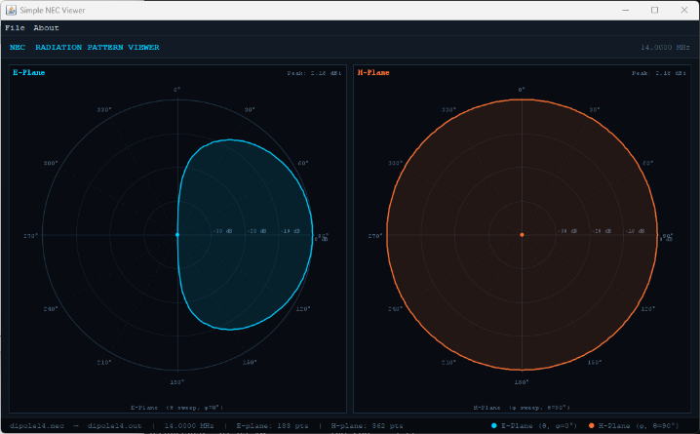This screenshot has width=700, height=434.
Task: Click the 240° label on E-Plane plot
Action: point(51,308)
